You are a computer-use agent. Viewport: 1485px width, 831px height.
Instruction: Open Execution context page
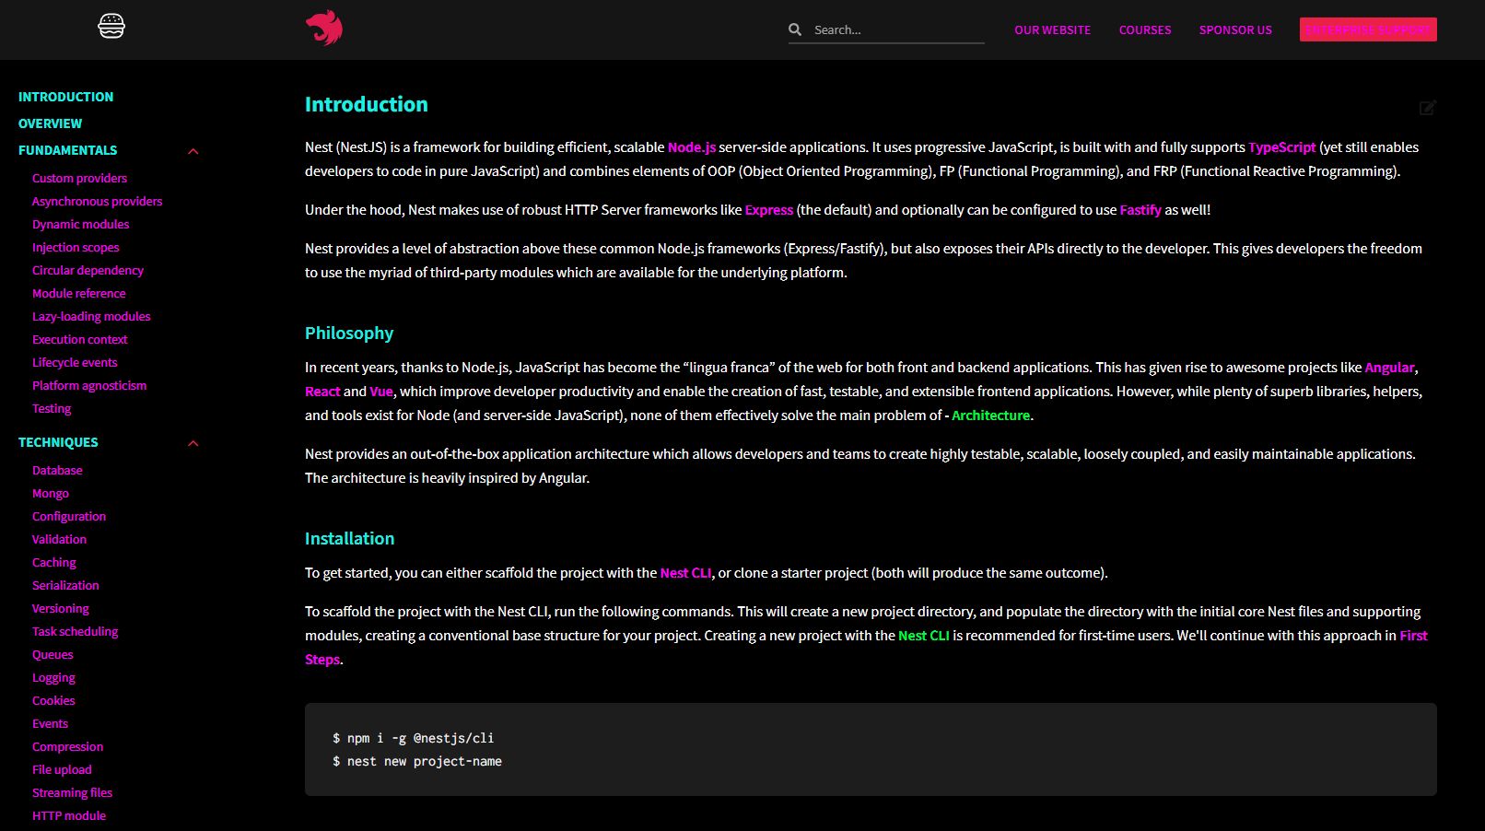[x=80, y=339]
